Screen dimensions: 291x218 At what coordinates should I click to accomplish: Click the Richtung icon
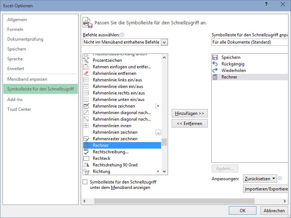point(86,171)
